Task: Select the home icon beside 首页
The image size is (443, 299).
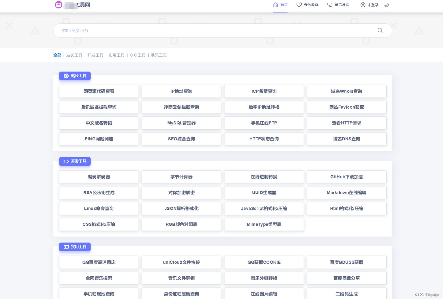Action: pos(276,5)
